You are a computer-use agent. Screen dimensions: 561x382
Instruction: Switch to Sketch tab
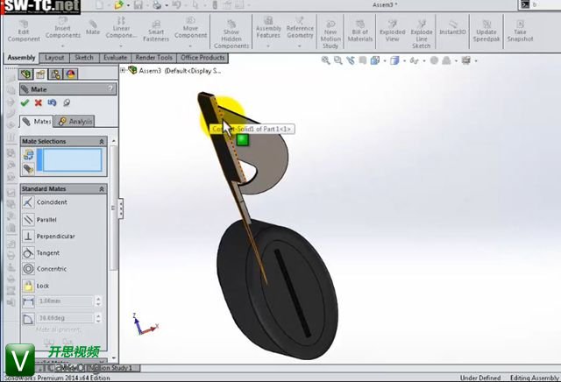pos(84,58)
